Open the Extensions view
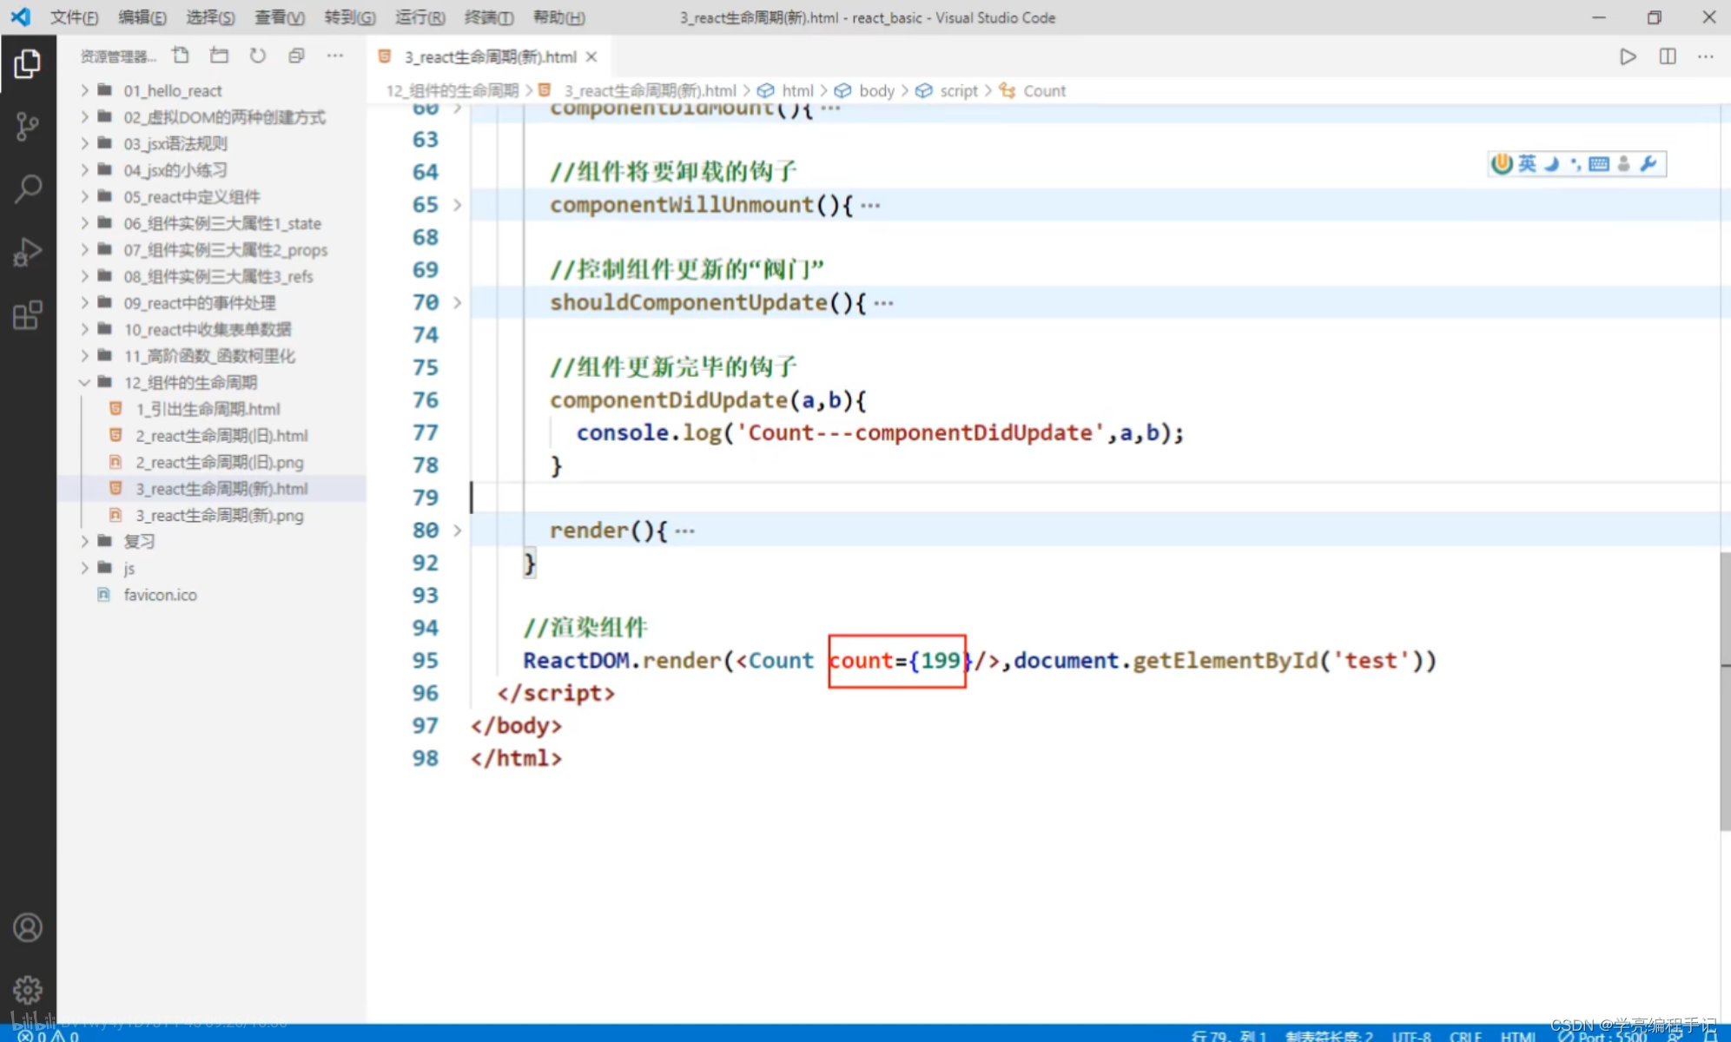 pos(27,314)
